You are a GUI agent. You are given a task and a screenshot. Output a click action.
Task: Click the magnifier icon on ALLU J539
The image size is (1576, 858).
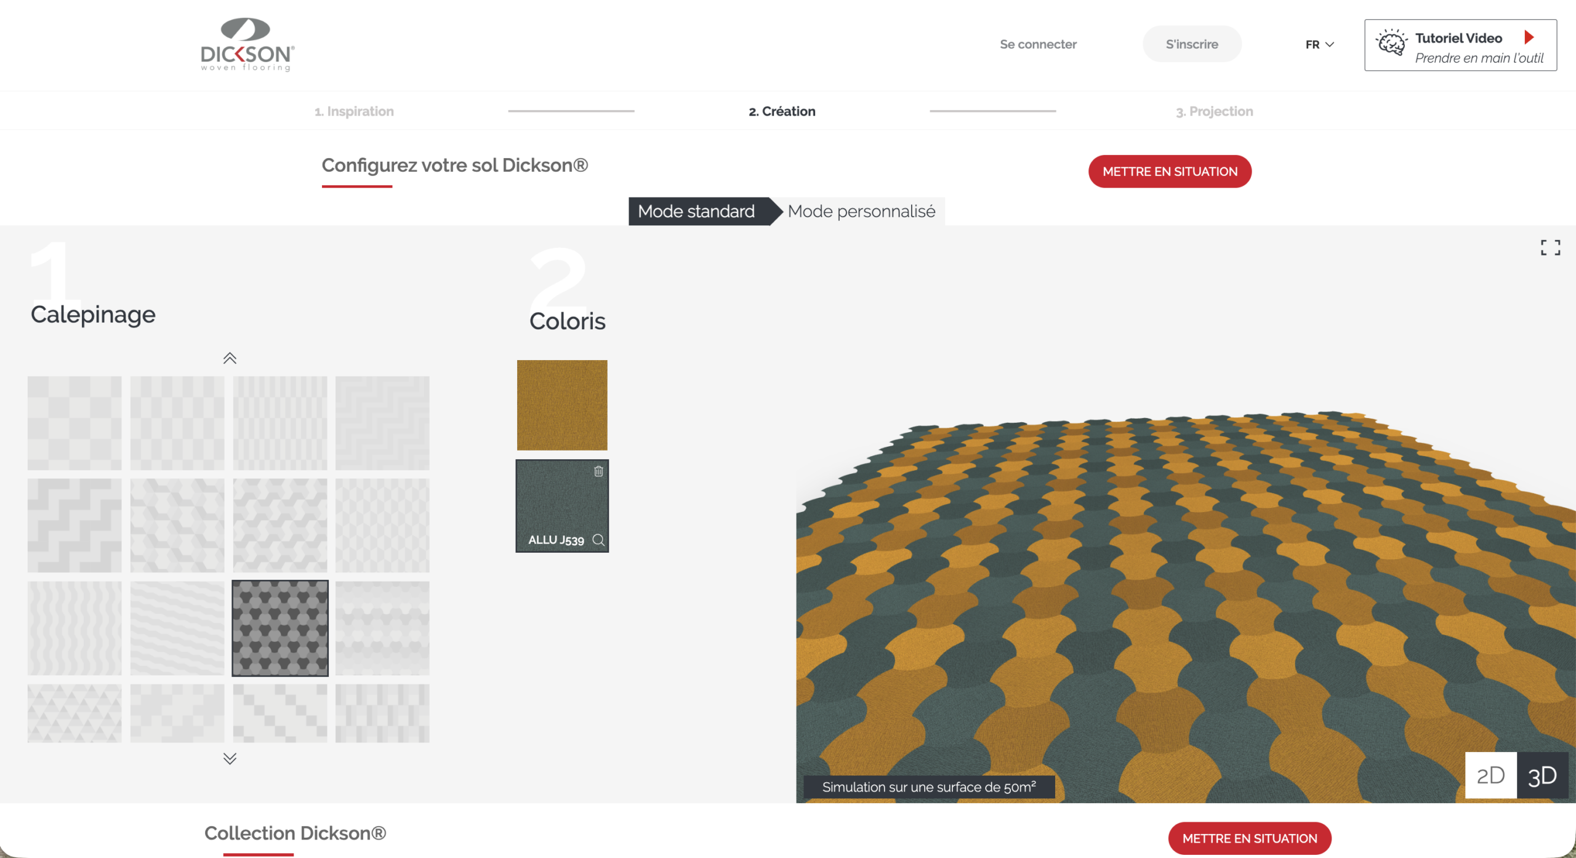click(x=598, y=540)
